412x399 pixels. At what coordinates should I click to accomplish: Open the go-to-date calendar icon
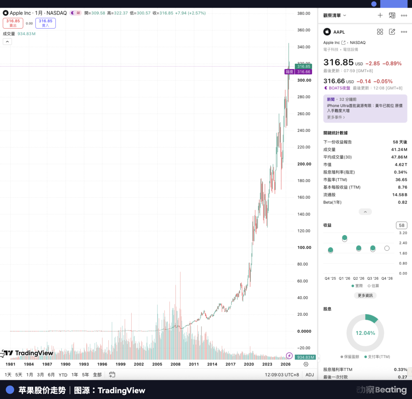click(112, 375)
